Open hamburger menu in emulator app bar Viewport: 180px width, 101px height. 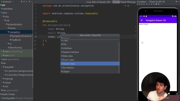tap(141, 20)
